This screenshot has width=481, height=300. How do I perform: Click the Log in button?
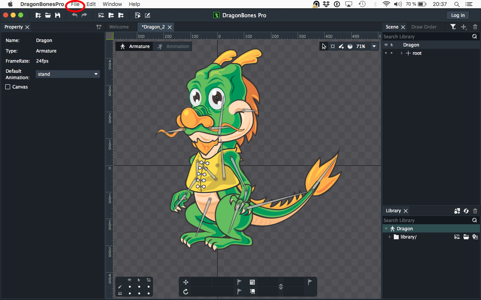click(458, 15)
